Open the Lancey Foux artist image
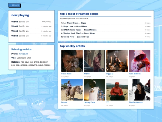162x122 pixels. coord(94,90)
